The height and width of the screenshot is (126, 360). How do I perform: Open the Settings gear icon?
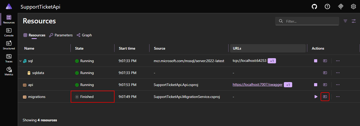pyautogui.click(x=353, y=6)
